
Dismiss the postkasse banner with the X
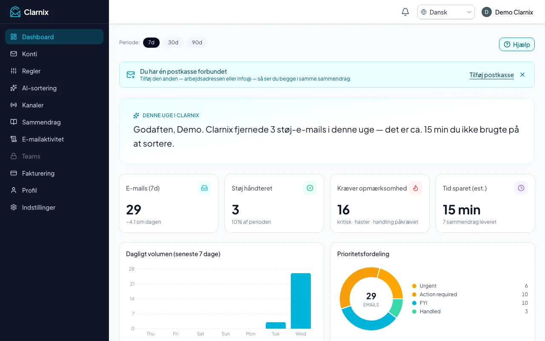coord(522,75)
